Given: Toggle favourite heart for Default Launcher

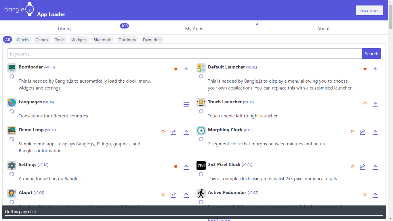Looking at the screenshot, I should [365, 69].
